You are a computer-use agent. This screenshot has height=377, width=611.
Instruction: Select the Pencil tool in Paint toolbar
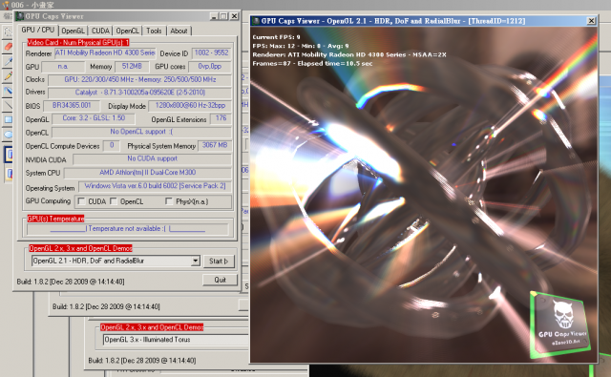(x=8, y=76)
